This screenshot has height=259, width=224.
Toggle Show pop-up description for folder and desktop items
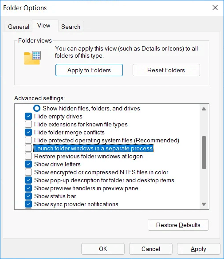click(x=28, y=180)
